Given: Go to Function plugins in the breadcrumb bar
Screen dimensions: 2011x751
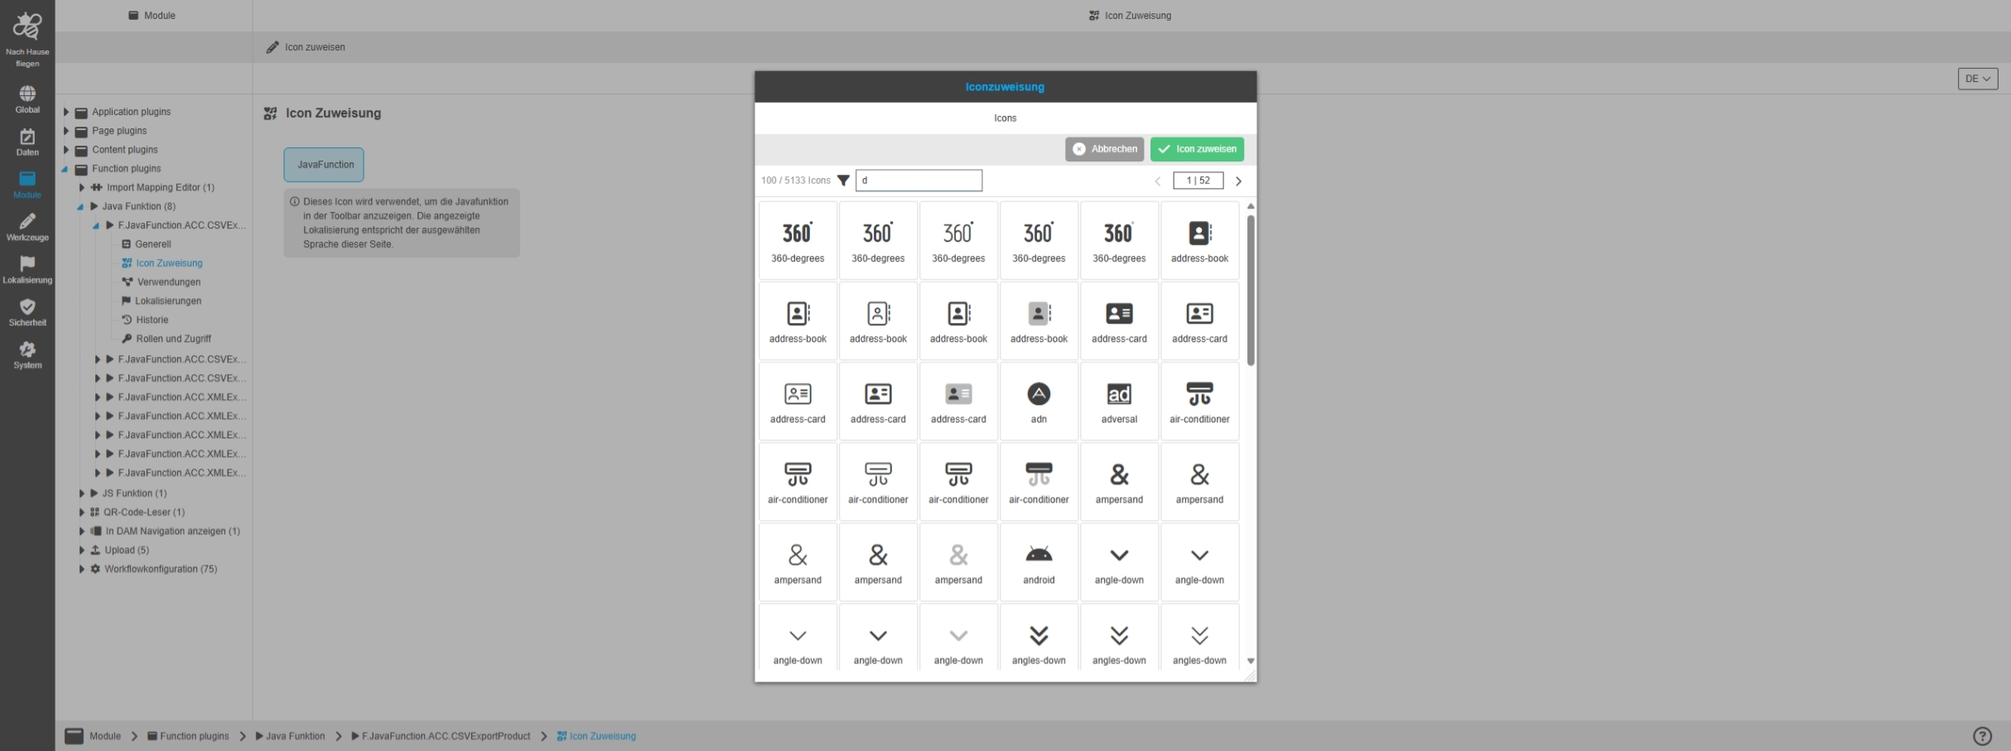Looking at the screenshot, I should [188, 736].
